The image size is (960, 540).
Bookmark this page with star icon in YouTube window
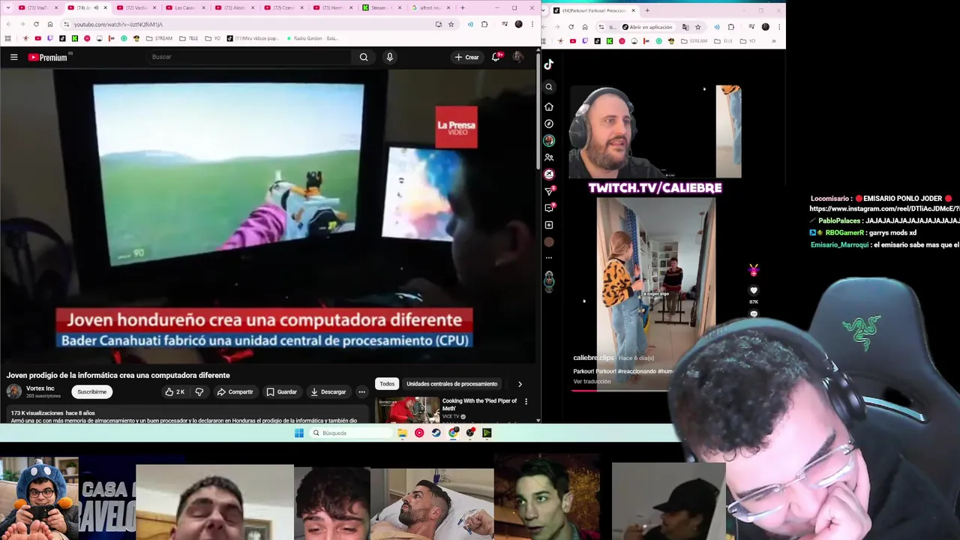pyautogui.click(x=451, y=24)
